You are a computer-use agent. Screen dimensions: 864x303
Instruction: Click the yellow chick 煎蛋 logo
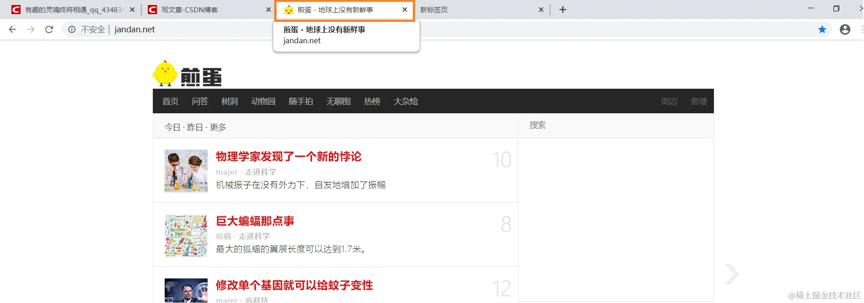[187, 73]
